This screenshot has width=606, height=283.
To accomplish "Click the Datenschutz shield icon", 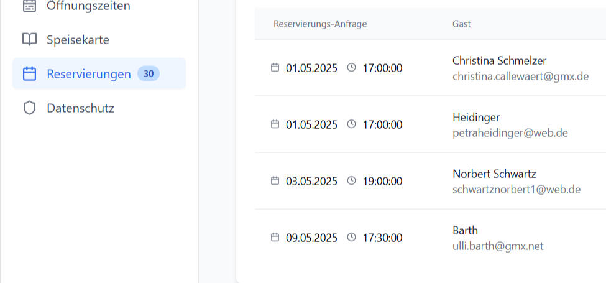I will [29, 108].
